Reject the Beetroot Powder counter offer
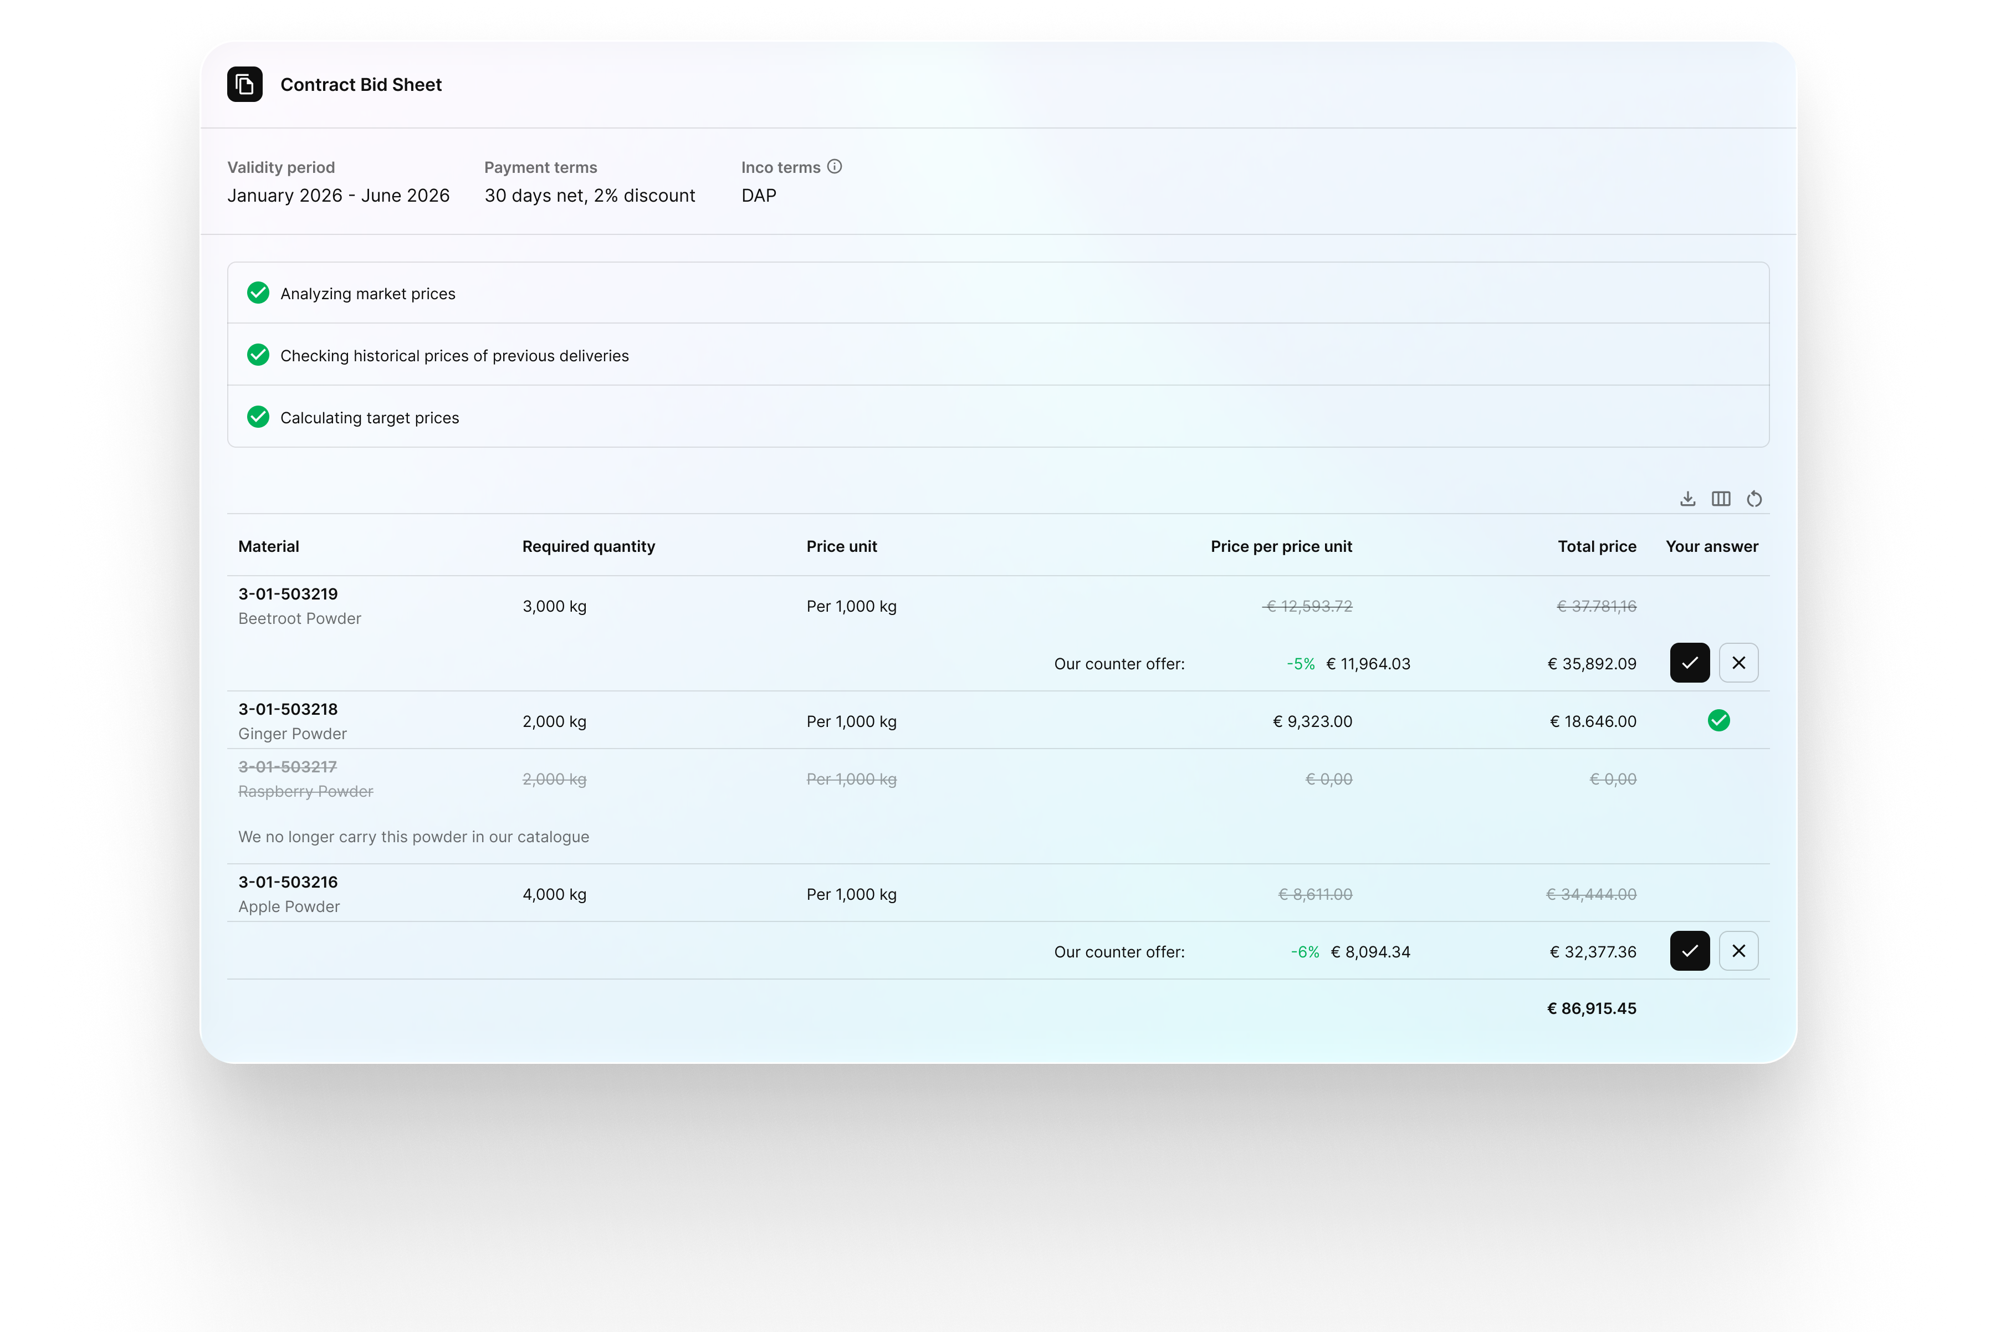Viewport: 1995px width, 1332px height. 1738,663
